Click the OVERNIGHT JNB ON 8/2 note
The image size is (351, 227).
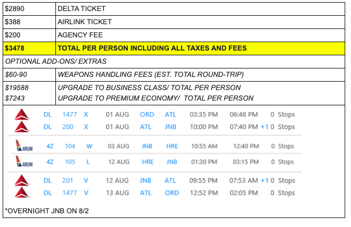coord(47,211)
